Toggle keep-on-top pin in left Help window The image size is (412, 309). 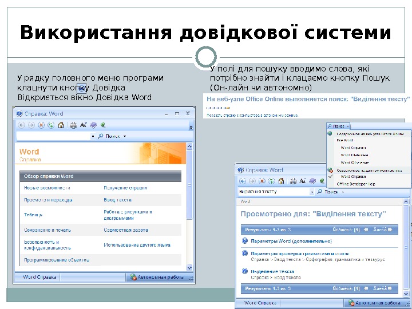[x=103, y=125]
